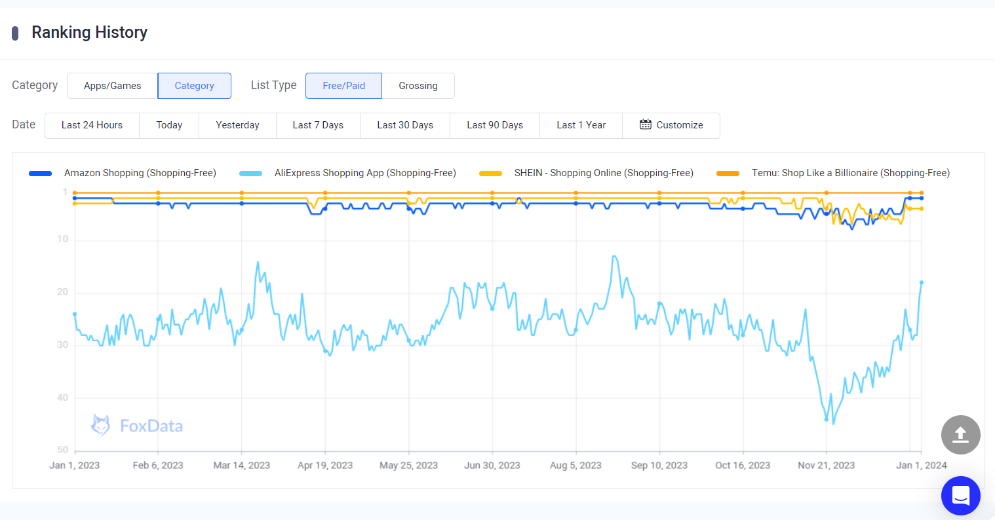Choose the Yesterday date range
The height and width of the screenshot is (520, 995).
238,125
